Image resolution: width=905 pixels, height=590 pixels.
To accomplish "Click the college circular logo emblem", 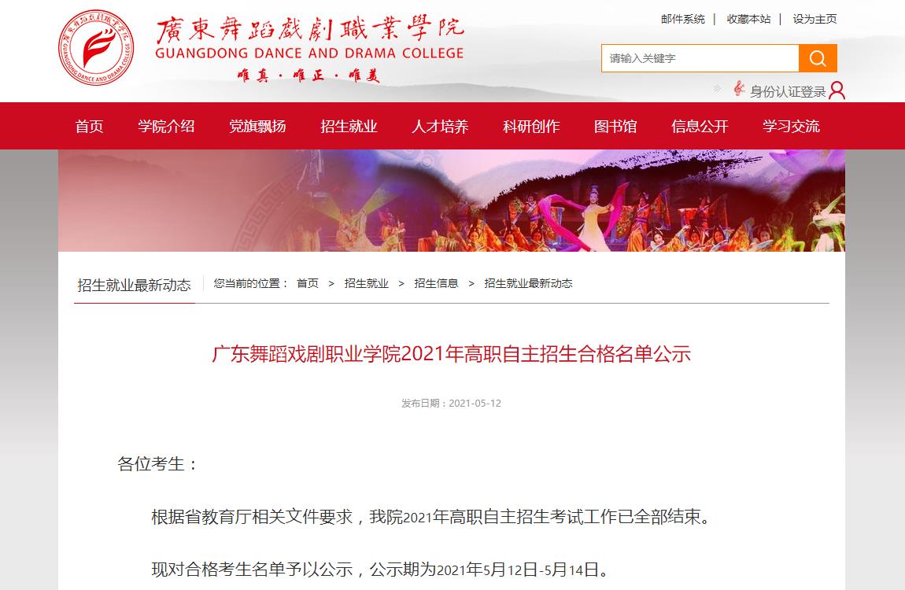I will [x=96, y=47].
